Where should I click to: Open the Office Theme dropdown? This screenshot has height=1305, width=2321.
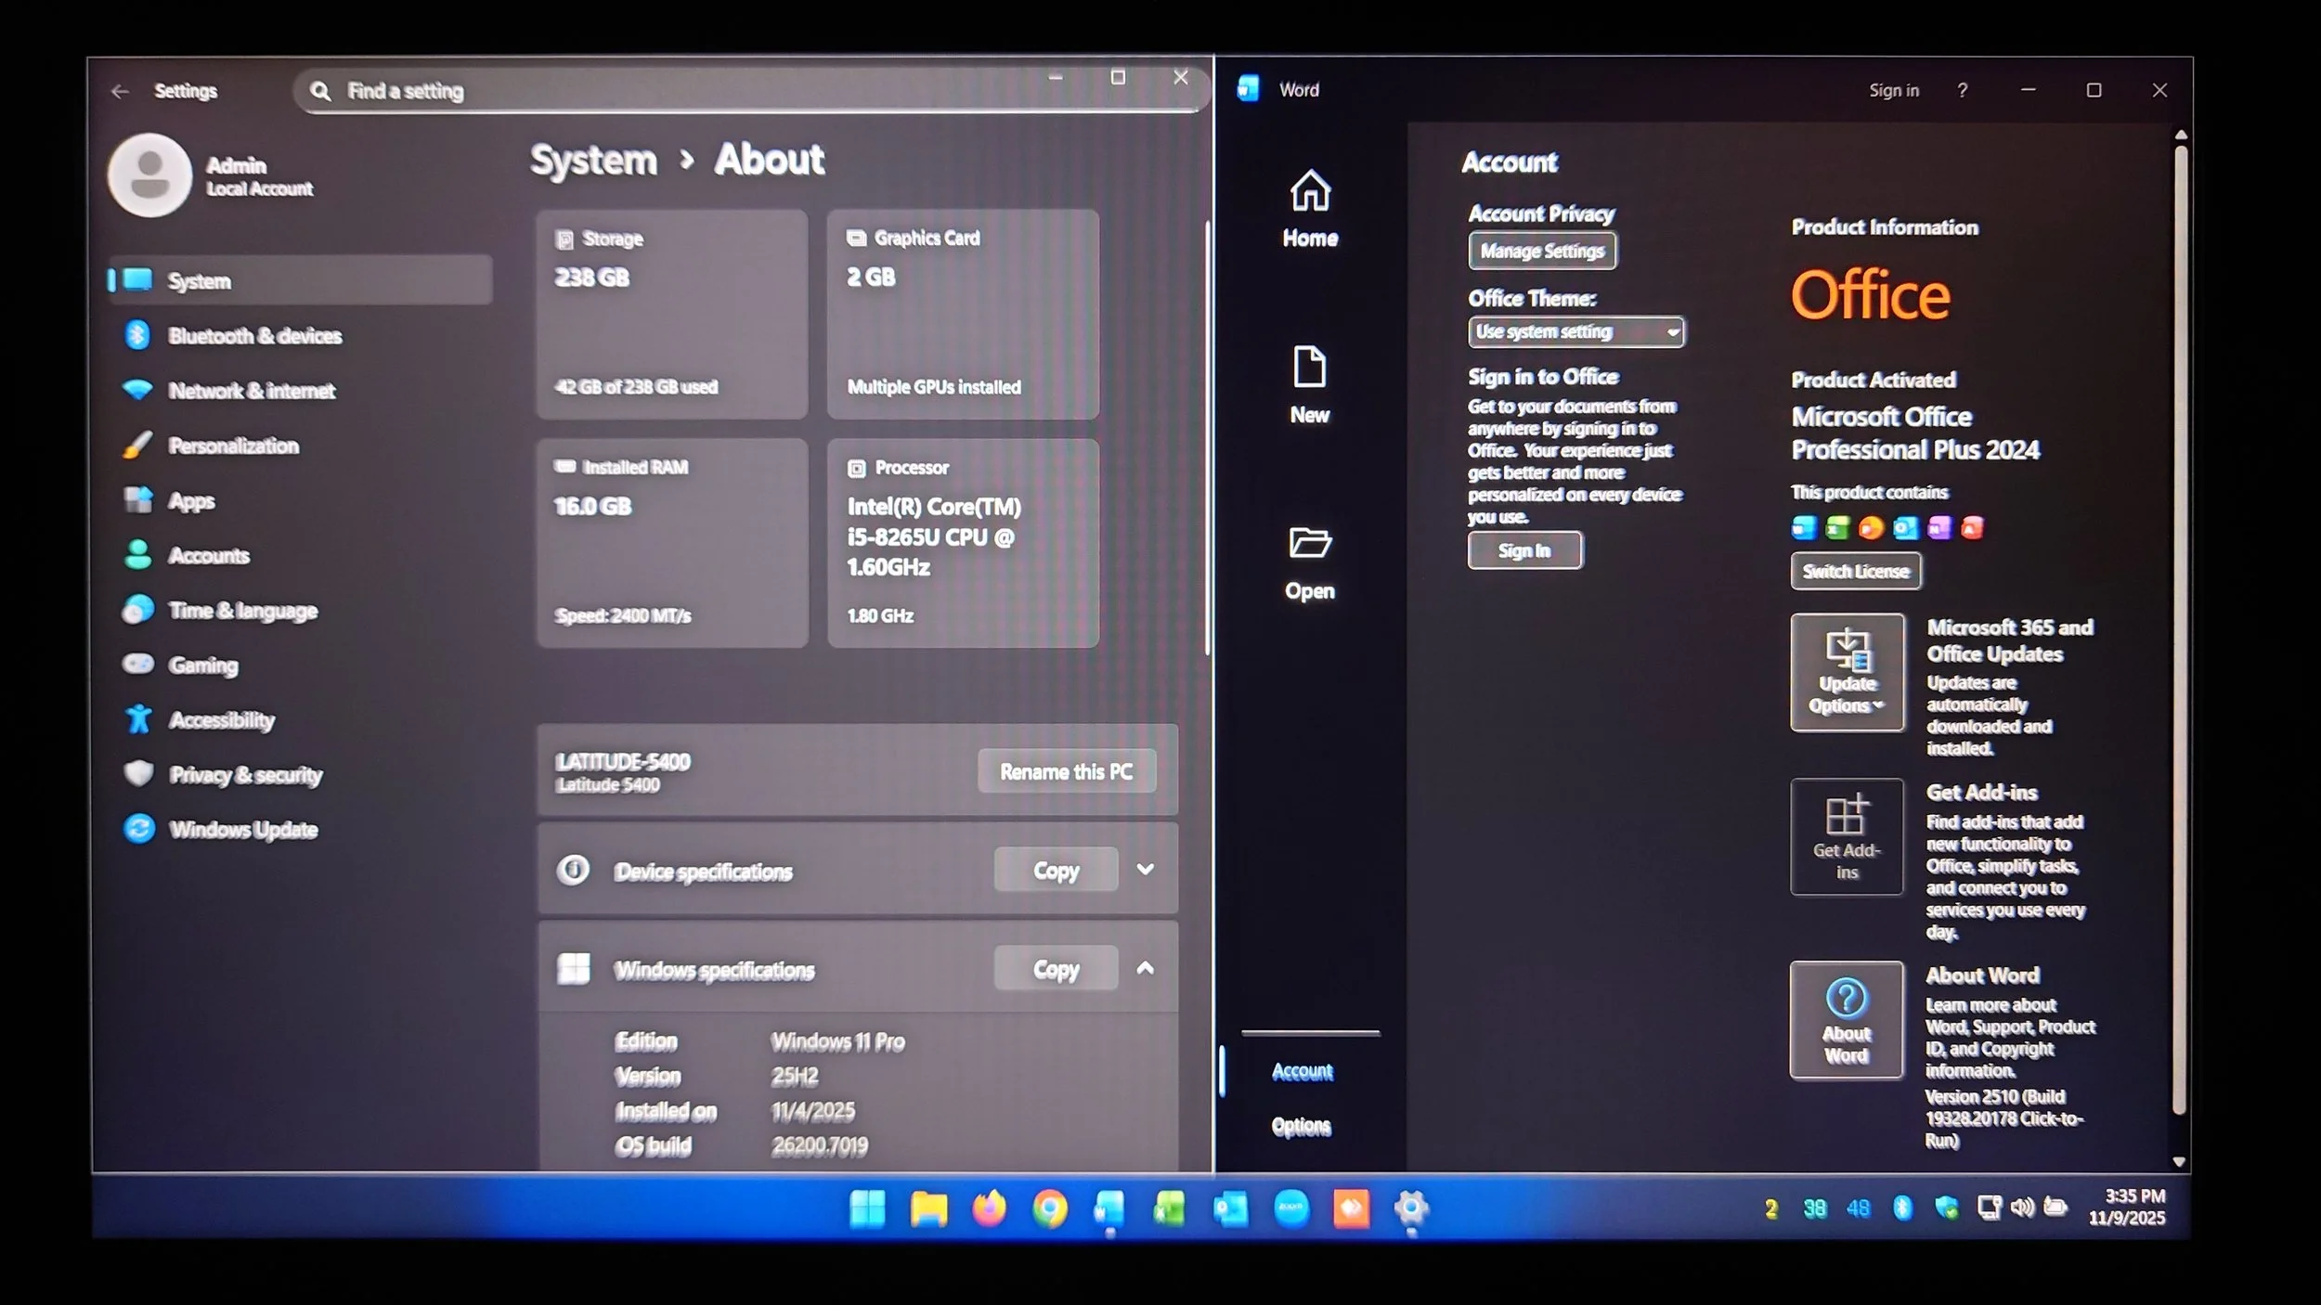tap(1575, 331)
